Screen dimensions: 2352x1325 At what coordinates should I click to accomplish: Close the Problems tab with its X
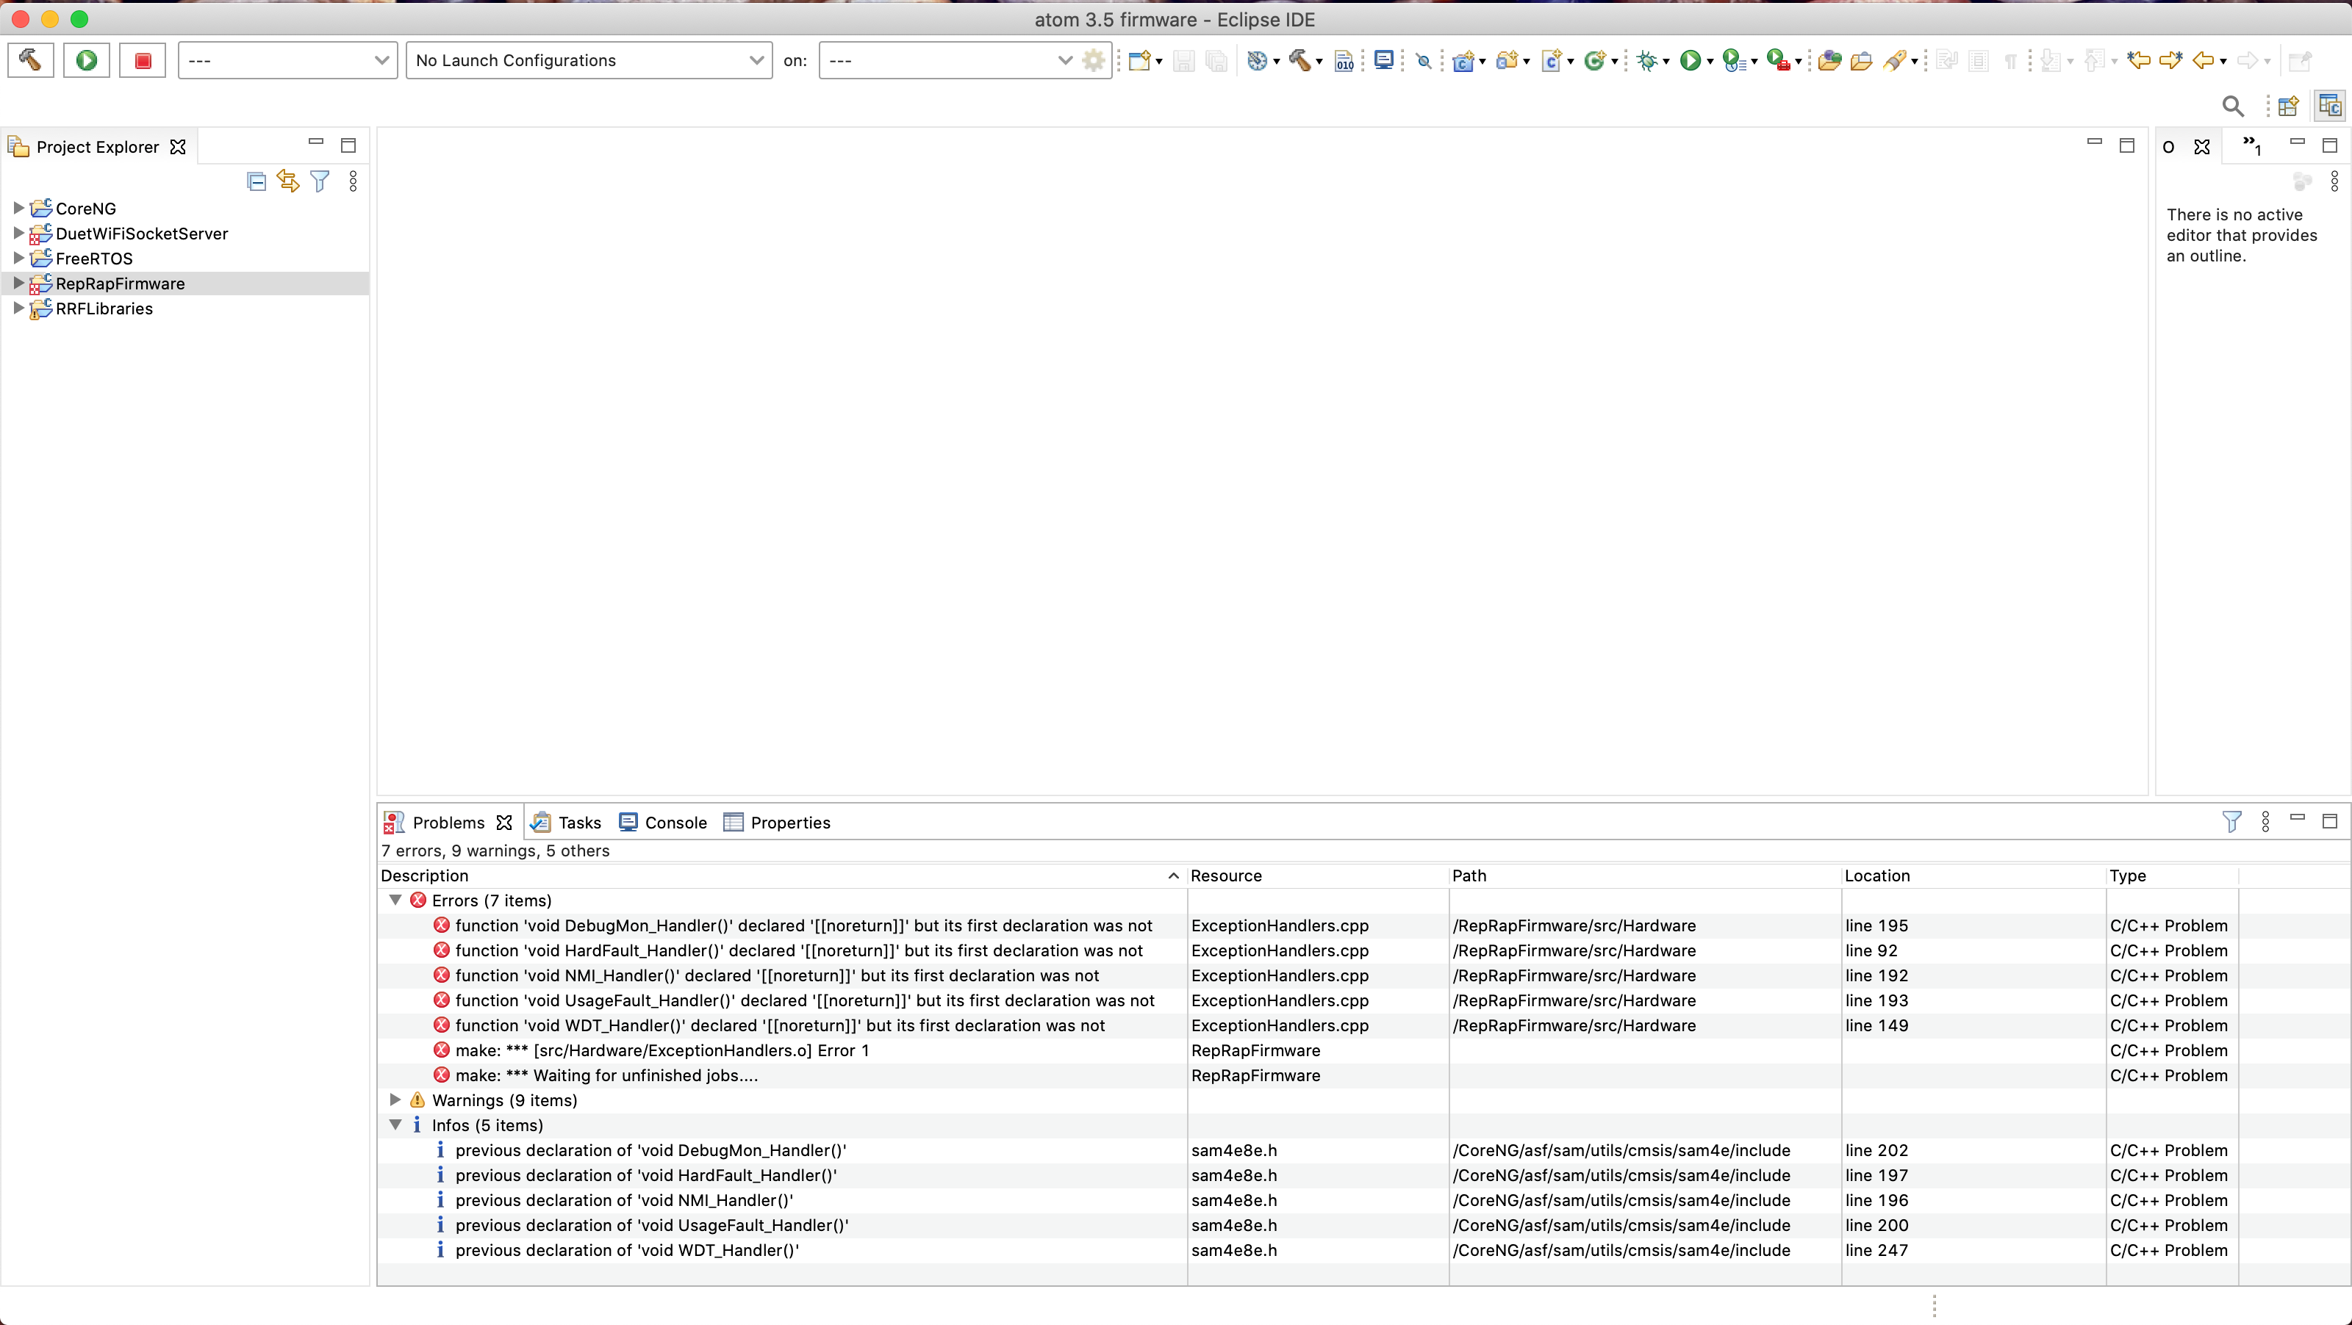pos(504,822)
